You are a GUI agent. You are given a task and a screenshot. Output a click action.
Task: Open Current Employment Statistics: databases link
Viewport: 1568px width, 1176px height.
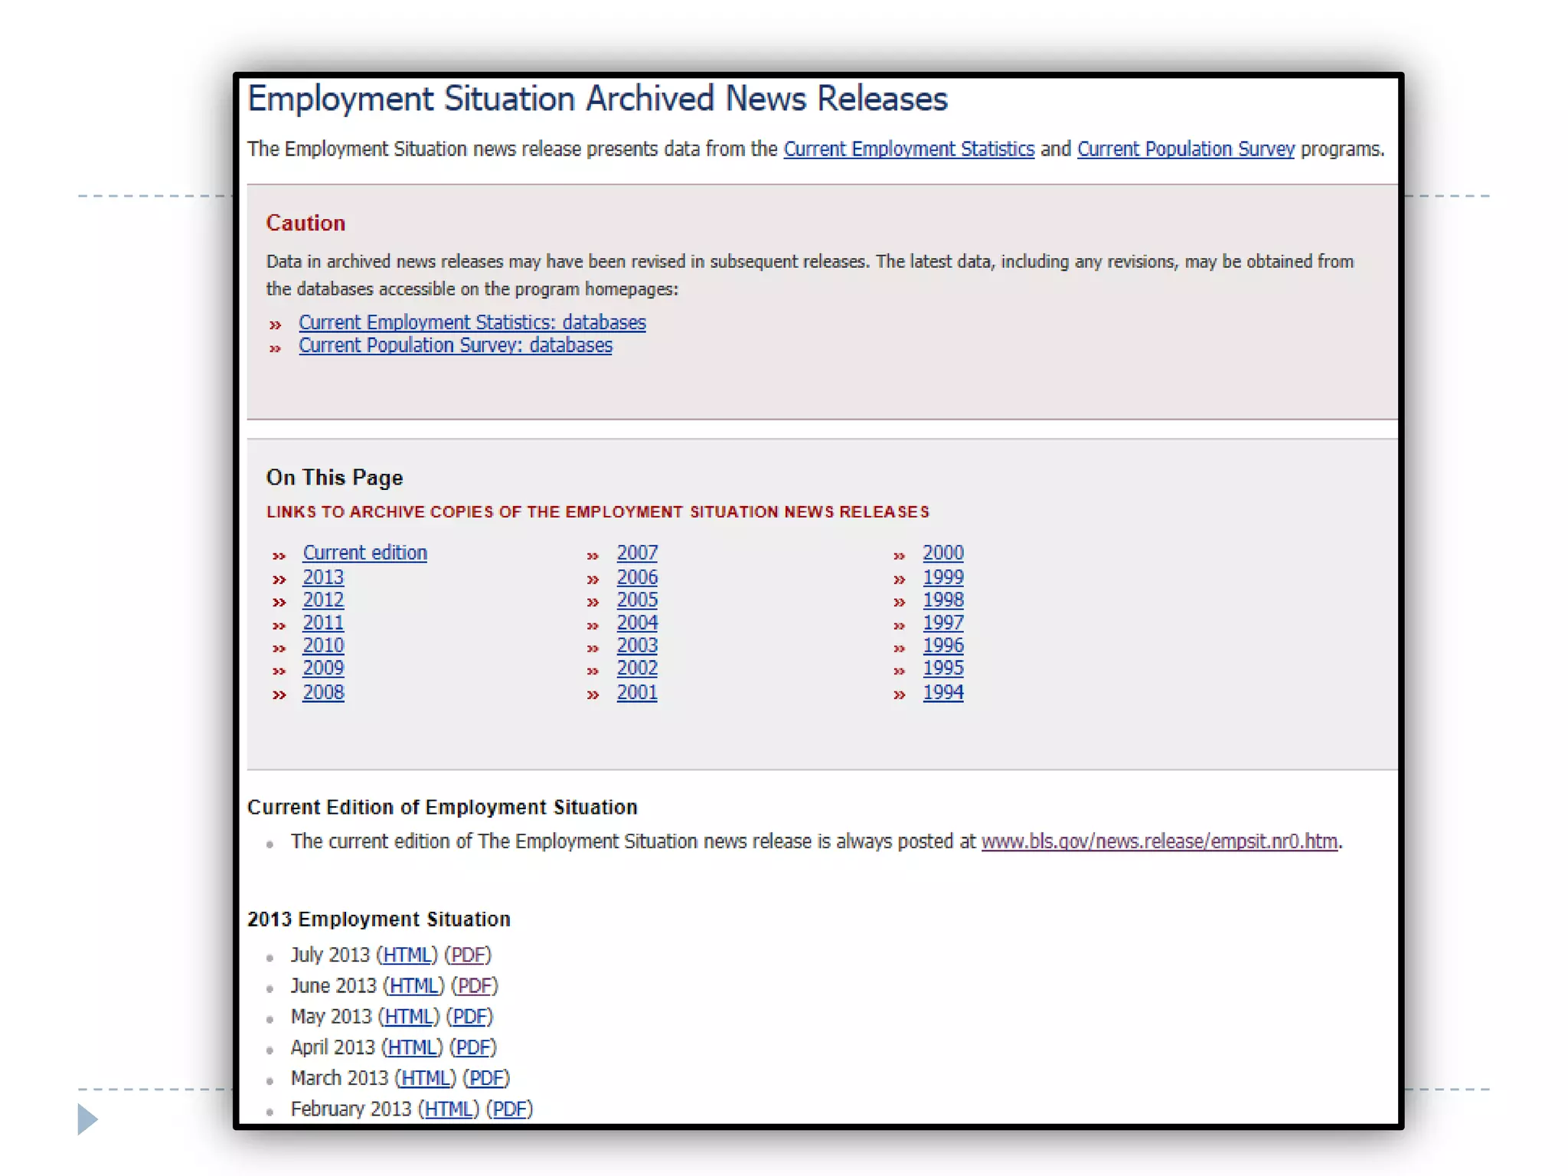click(x=472, y=322)
